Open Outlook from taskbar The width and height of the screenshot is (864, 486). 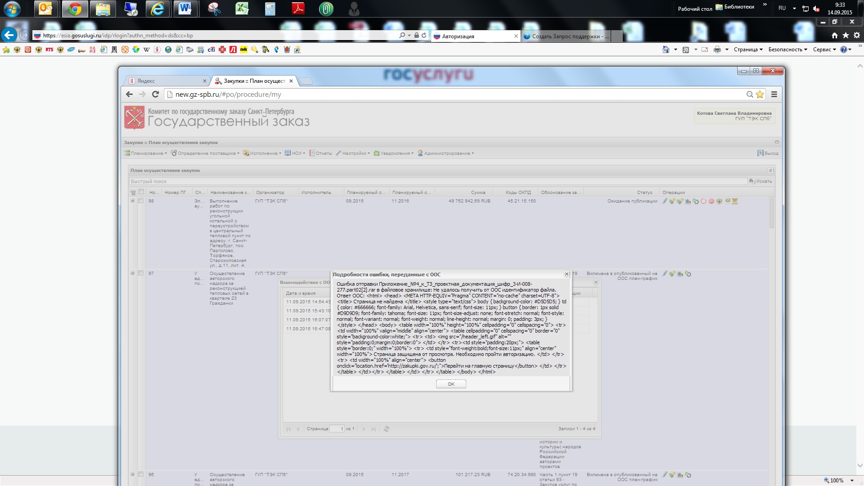[46, 9]
